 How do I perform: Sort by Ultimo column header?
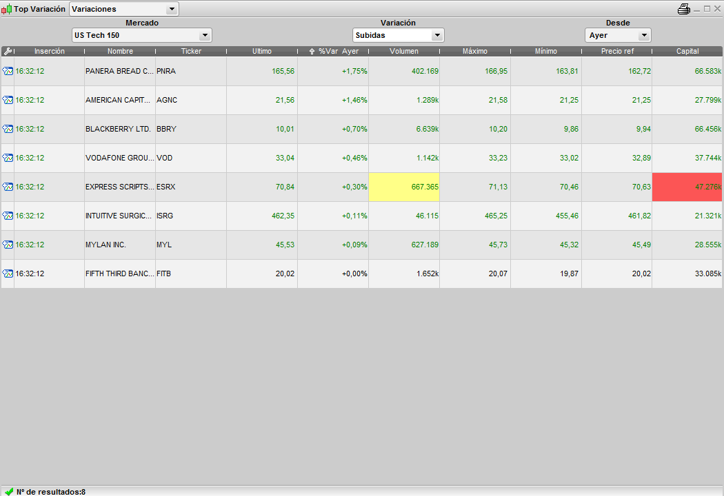[262, 51]
